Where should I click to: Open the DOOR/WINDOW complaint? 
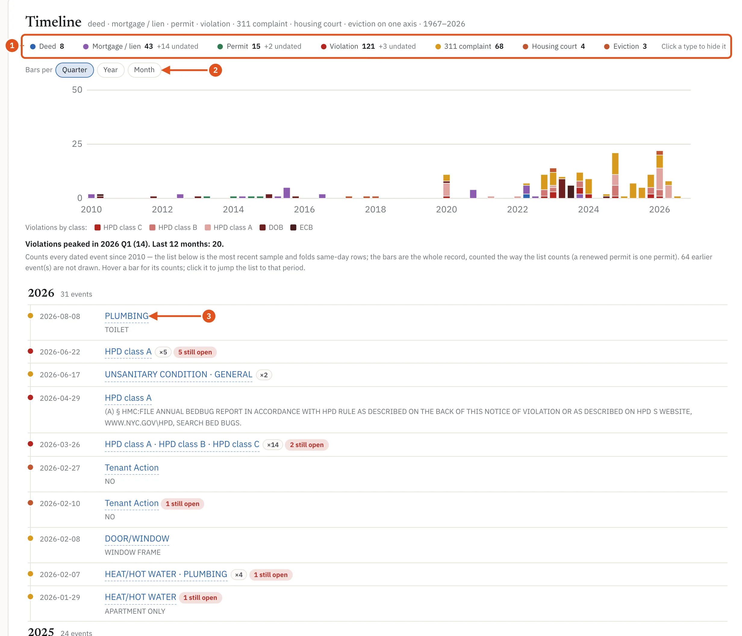click(x=137, y=539)
